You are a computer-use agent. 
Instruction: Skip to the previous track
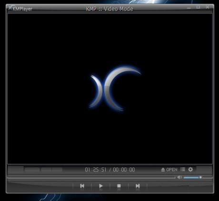coord(82,186)
